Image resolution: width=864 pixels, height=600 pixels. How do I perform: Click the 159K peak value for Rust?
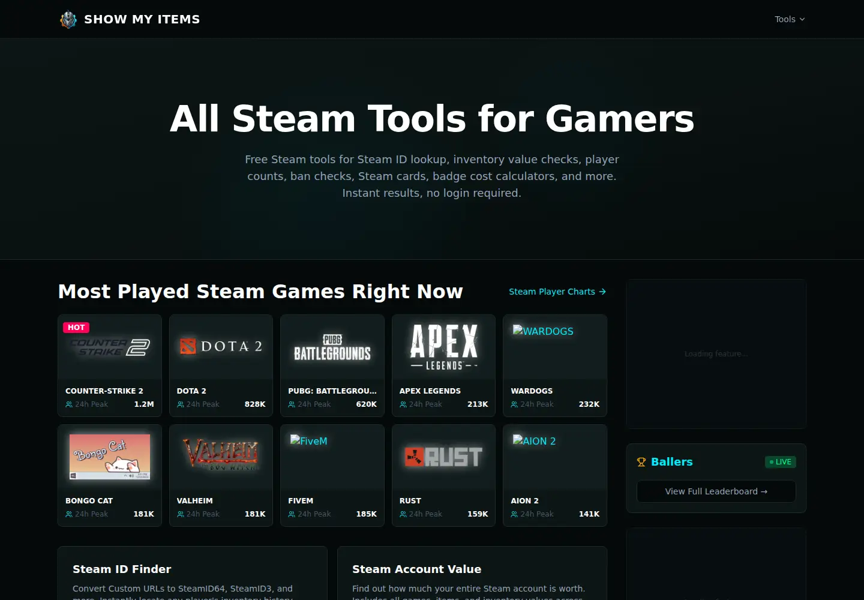point(478,514)
